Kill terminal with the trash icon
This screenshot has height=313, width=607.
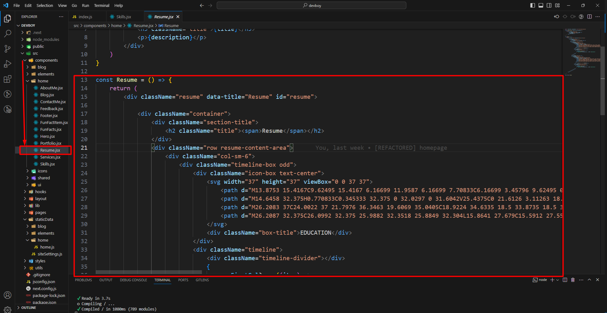coord(573,280)
